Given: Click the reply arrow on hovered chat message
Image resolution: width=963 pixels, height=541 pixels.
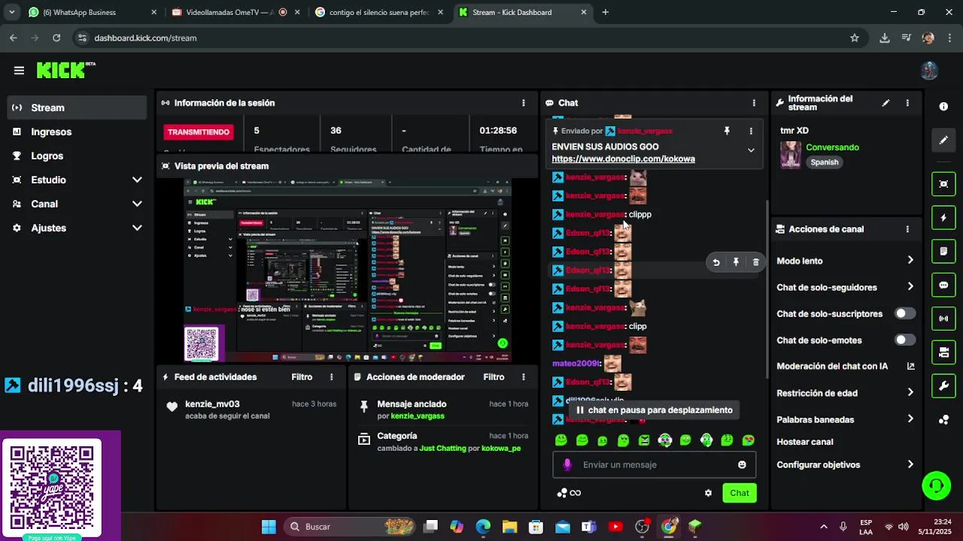Looking at the screenshot, I should pos(716,262).
